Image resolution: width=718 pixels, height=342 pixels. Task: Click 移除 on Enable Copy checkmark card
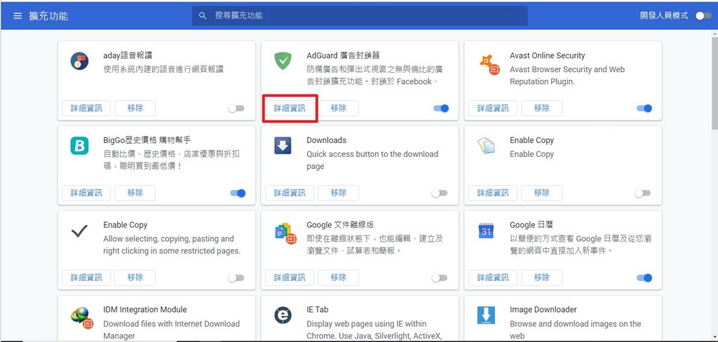point(135,278)
